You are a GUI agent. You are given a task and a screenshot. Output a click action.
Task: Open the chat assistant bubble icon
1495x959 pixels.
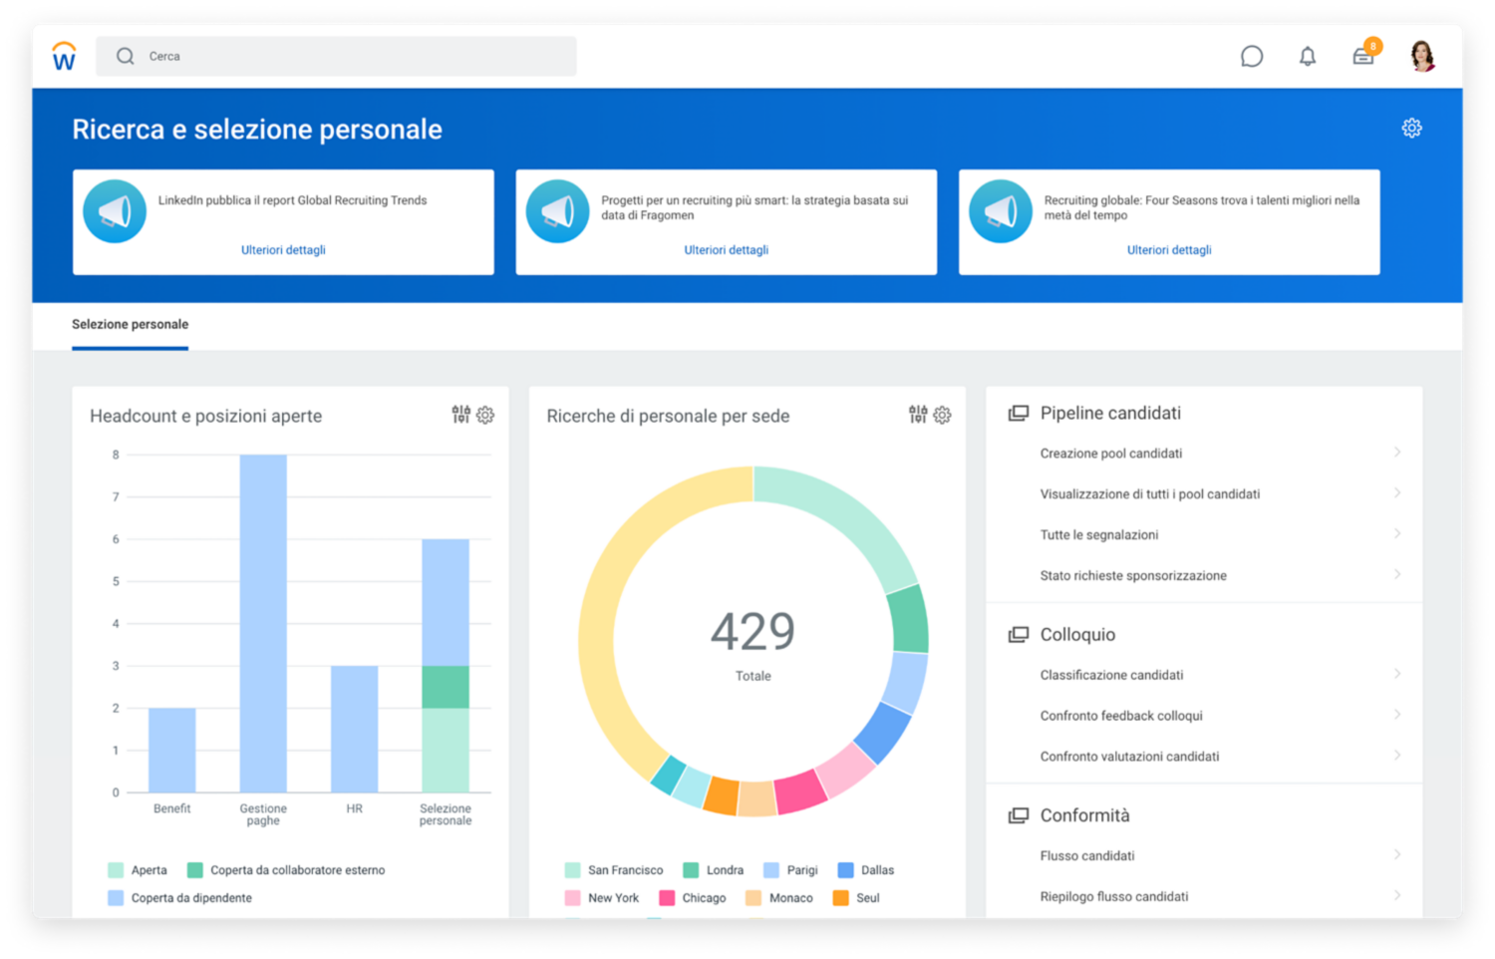click(1252, 56)
